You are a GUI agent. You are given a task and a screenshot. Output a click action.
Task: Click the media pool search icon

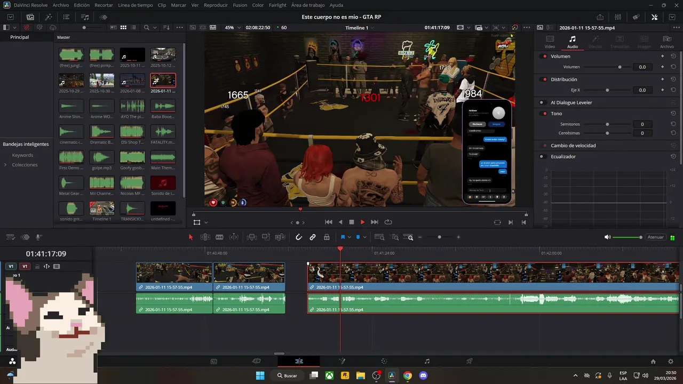147,27
